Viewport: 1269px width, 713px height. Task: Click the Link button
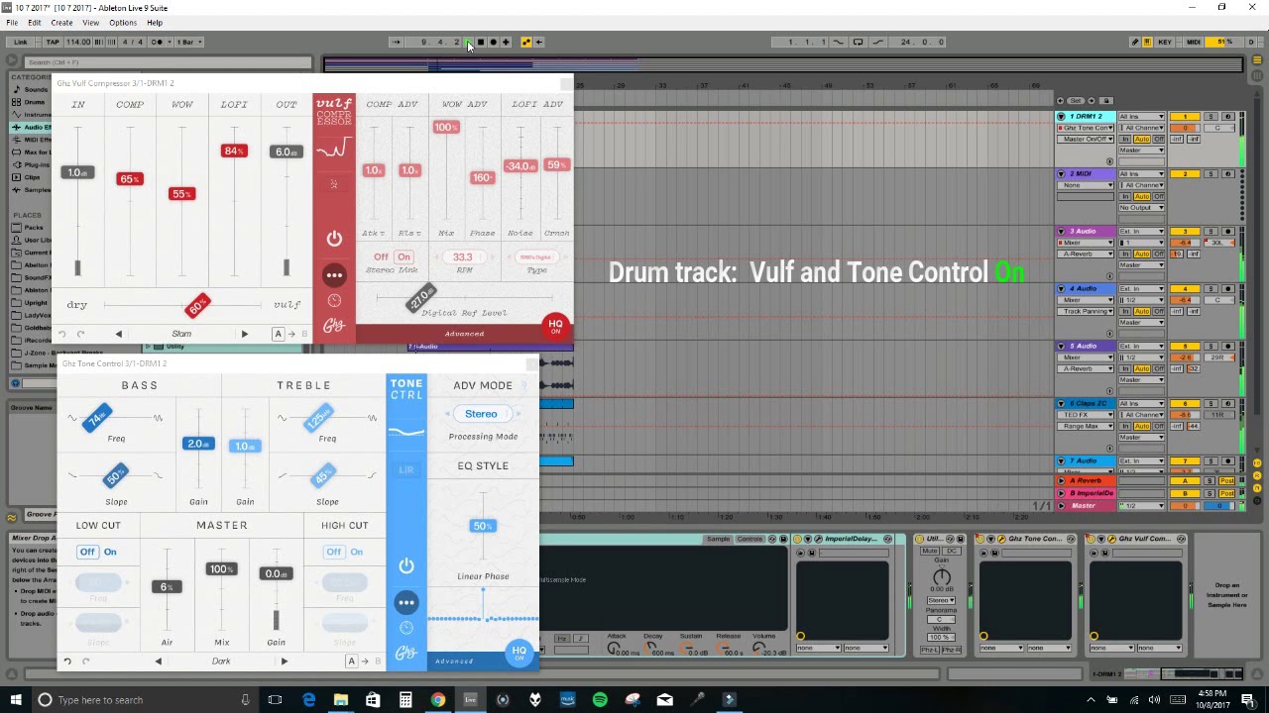(21, 42)
